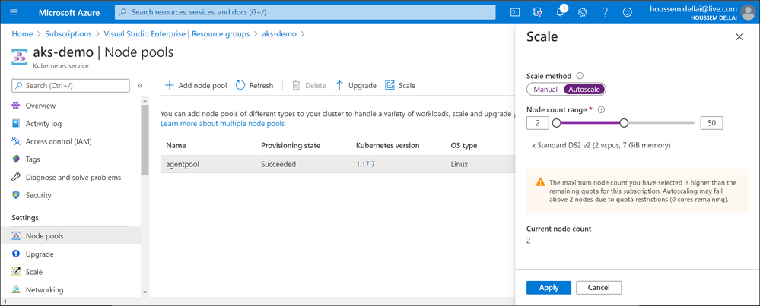Screen dimensions: 760x306
Task: Open Visual Studio Enterprise Resource groups breadcrumb
Action: pyautogui.click(x=177, y=34)
